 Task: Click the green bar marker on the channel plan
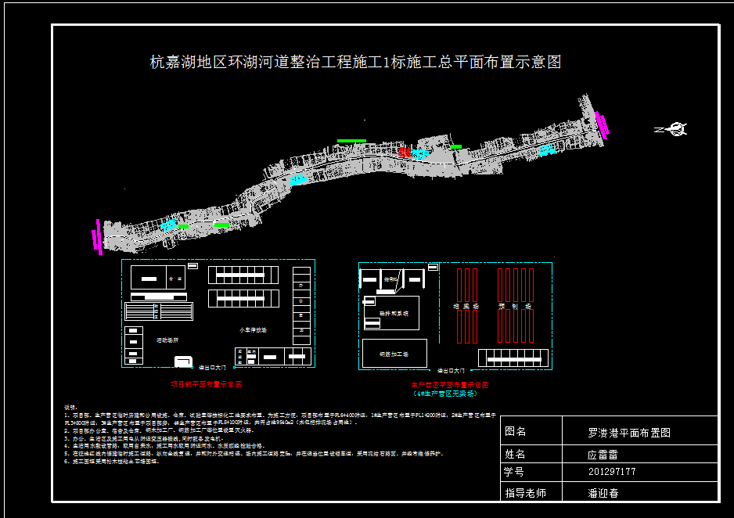(x=350, y=141)
